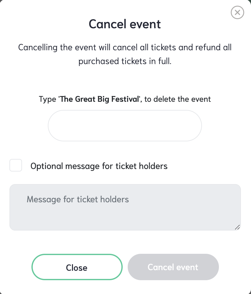Click the circled X icon to dismiss dialog
The width and height of the screenshot is (251, 294).
237,12
